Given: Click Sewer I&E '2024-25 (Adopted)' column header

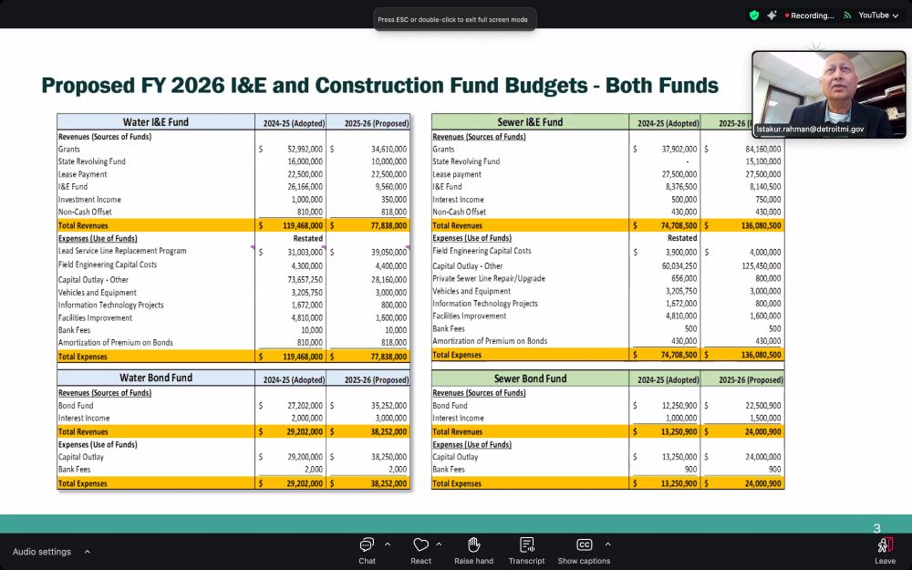Looking at the screenshot, I should pos(668,123).
